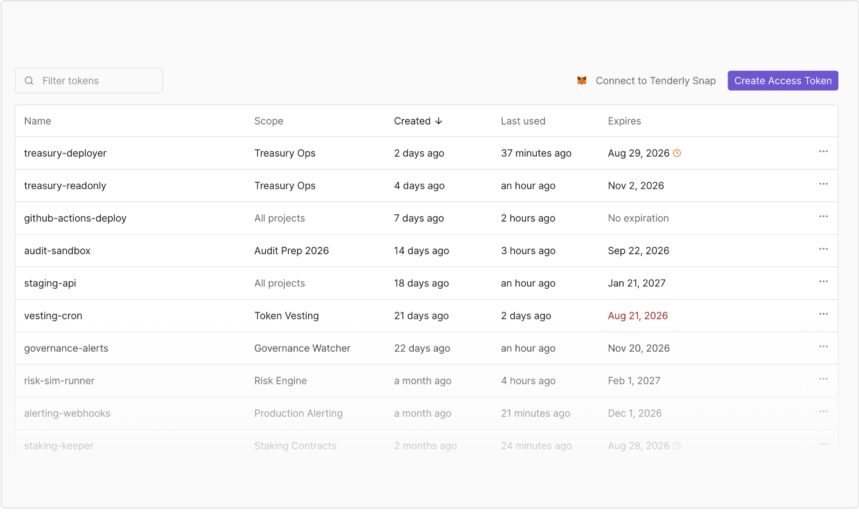Click the red Aug 21, 2026 expiry

[x=638, y=316]
